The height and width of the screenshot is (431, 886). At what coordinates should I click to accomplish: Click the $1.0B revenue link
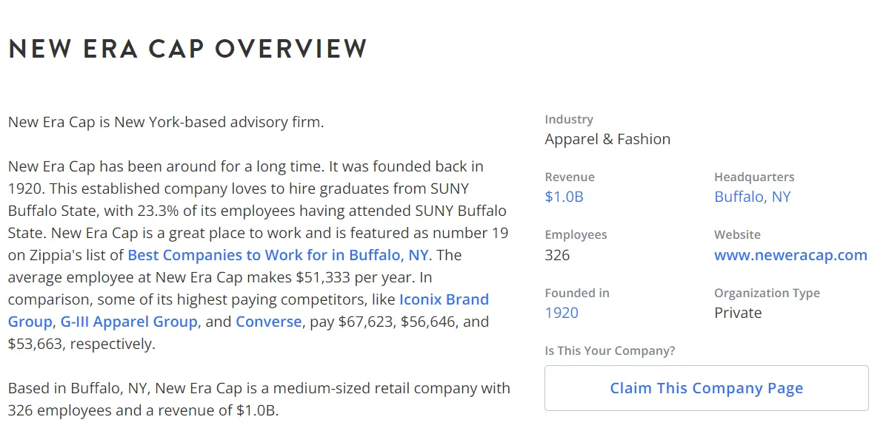click(x=564, y=197)
